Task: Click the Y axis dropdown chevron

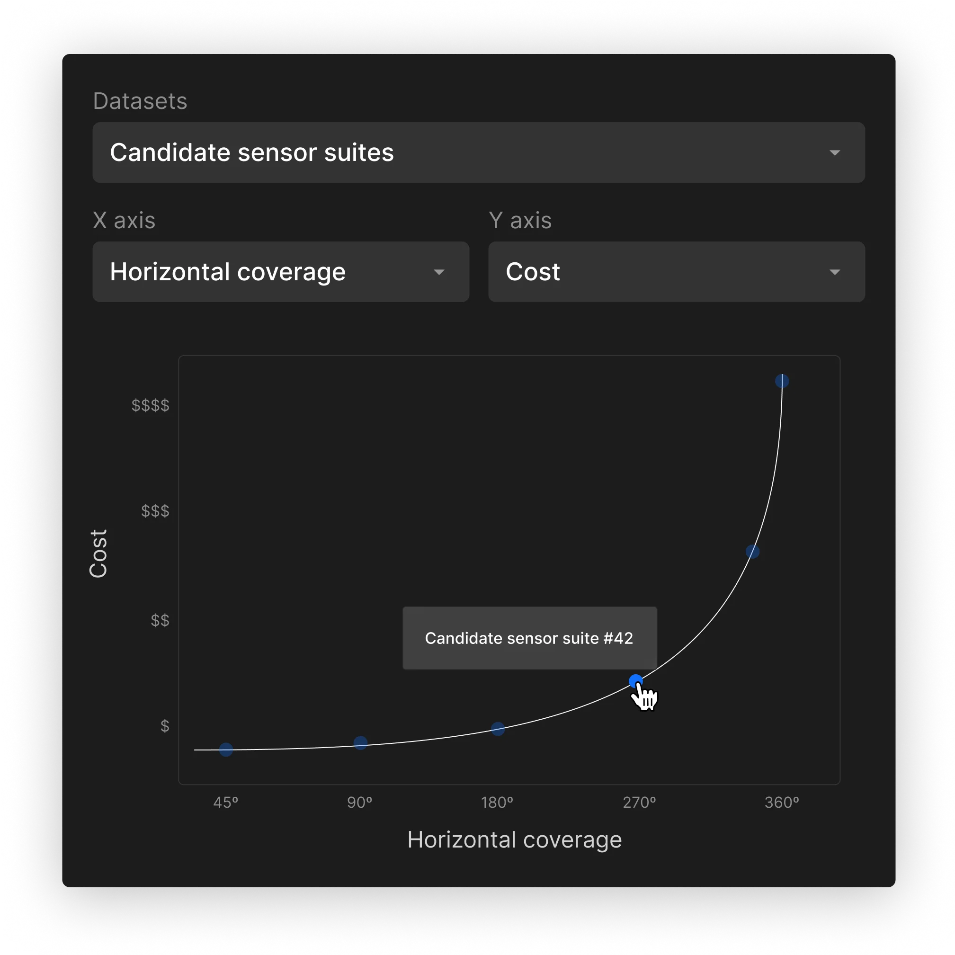Action: click(835, 272)
